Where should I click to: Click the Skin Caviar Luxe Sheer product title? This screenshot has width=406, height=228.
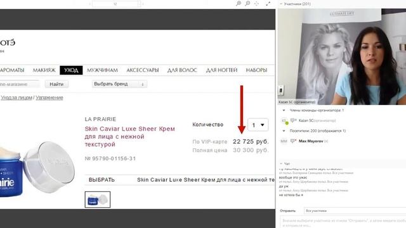(x=129, y=137)
